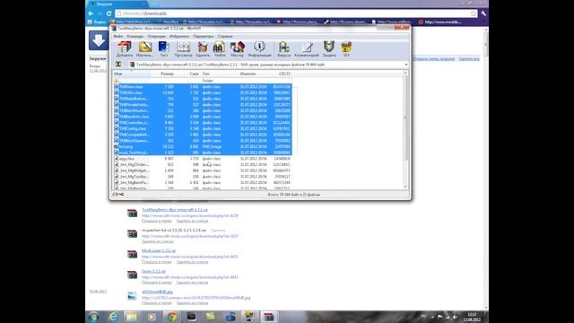Sort by the Изменён column header
Image resolution: width=574 pixels, height=323 pixels.
pyautogui.click(x=253, y=74)
